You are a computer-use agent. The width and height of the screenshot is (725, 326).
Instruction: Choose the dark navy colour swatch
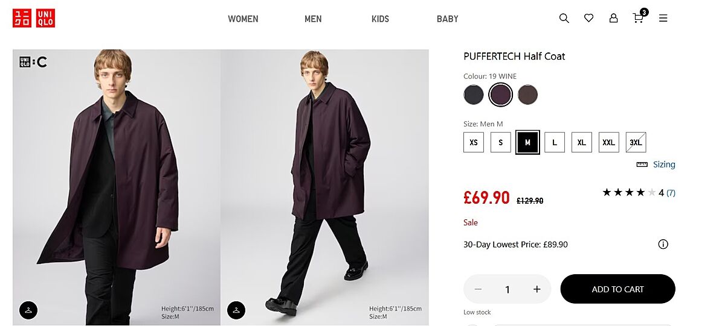coord(474,95)
